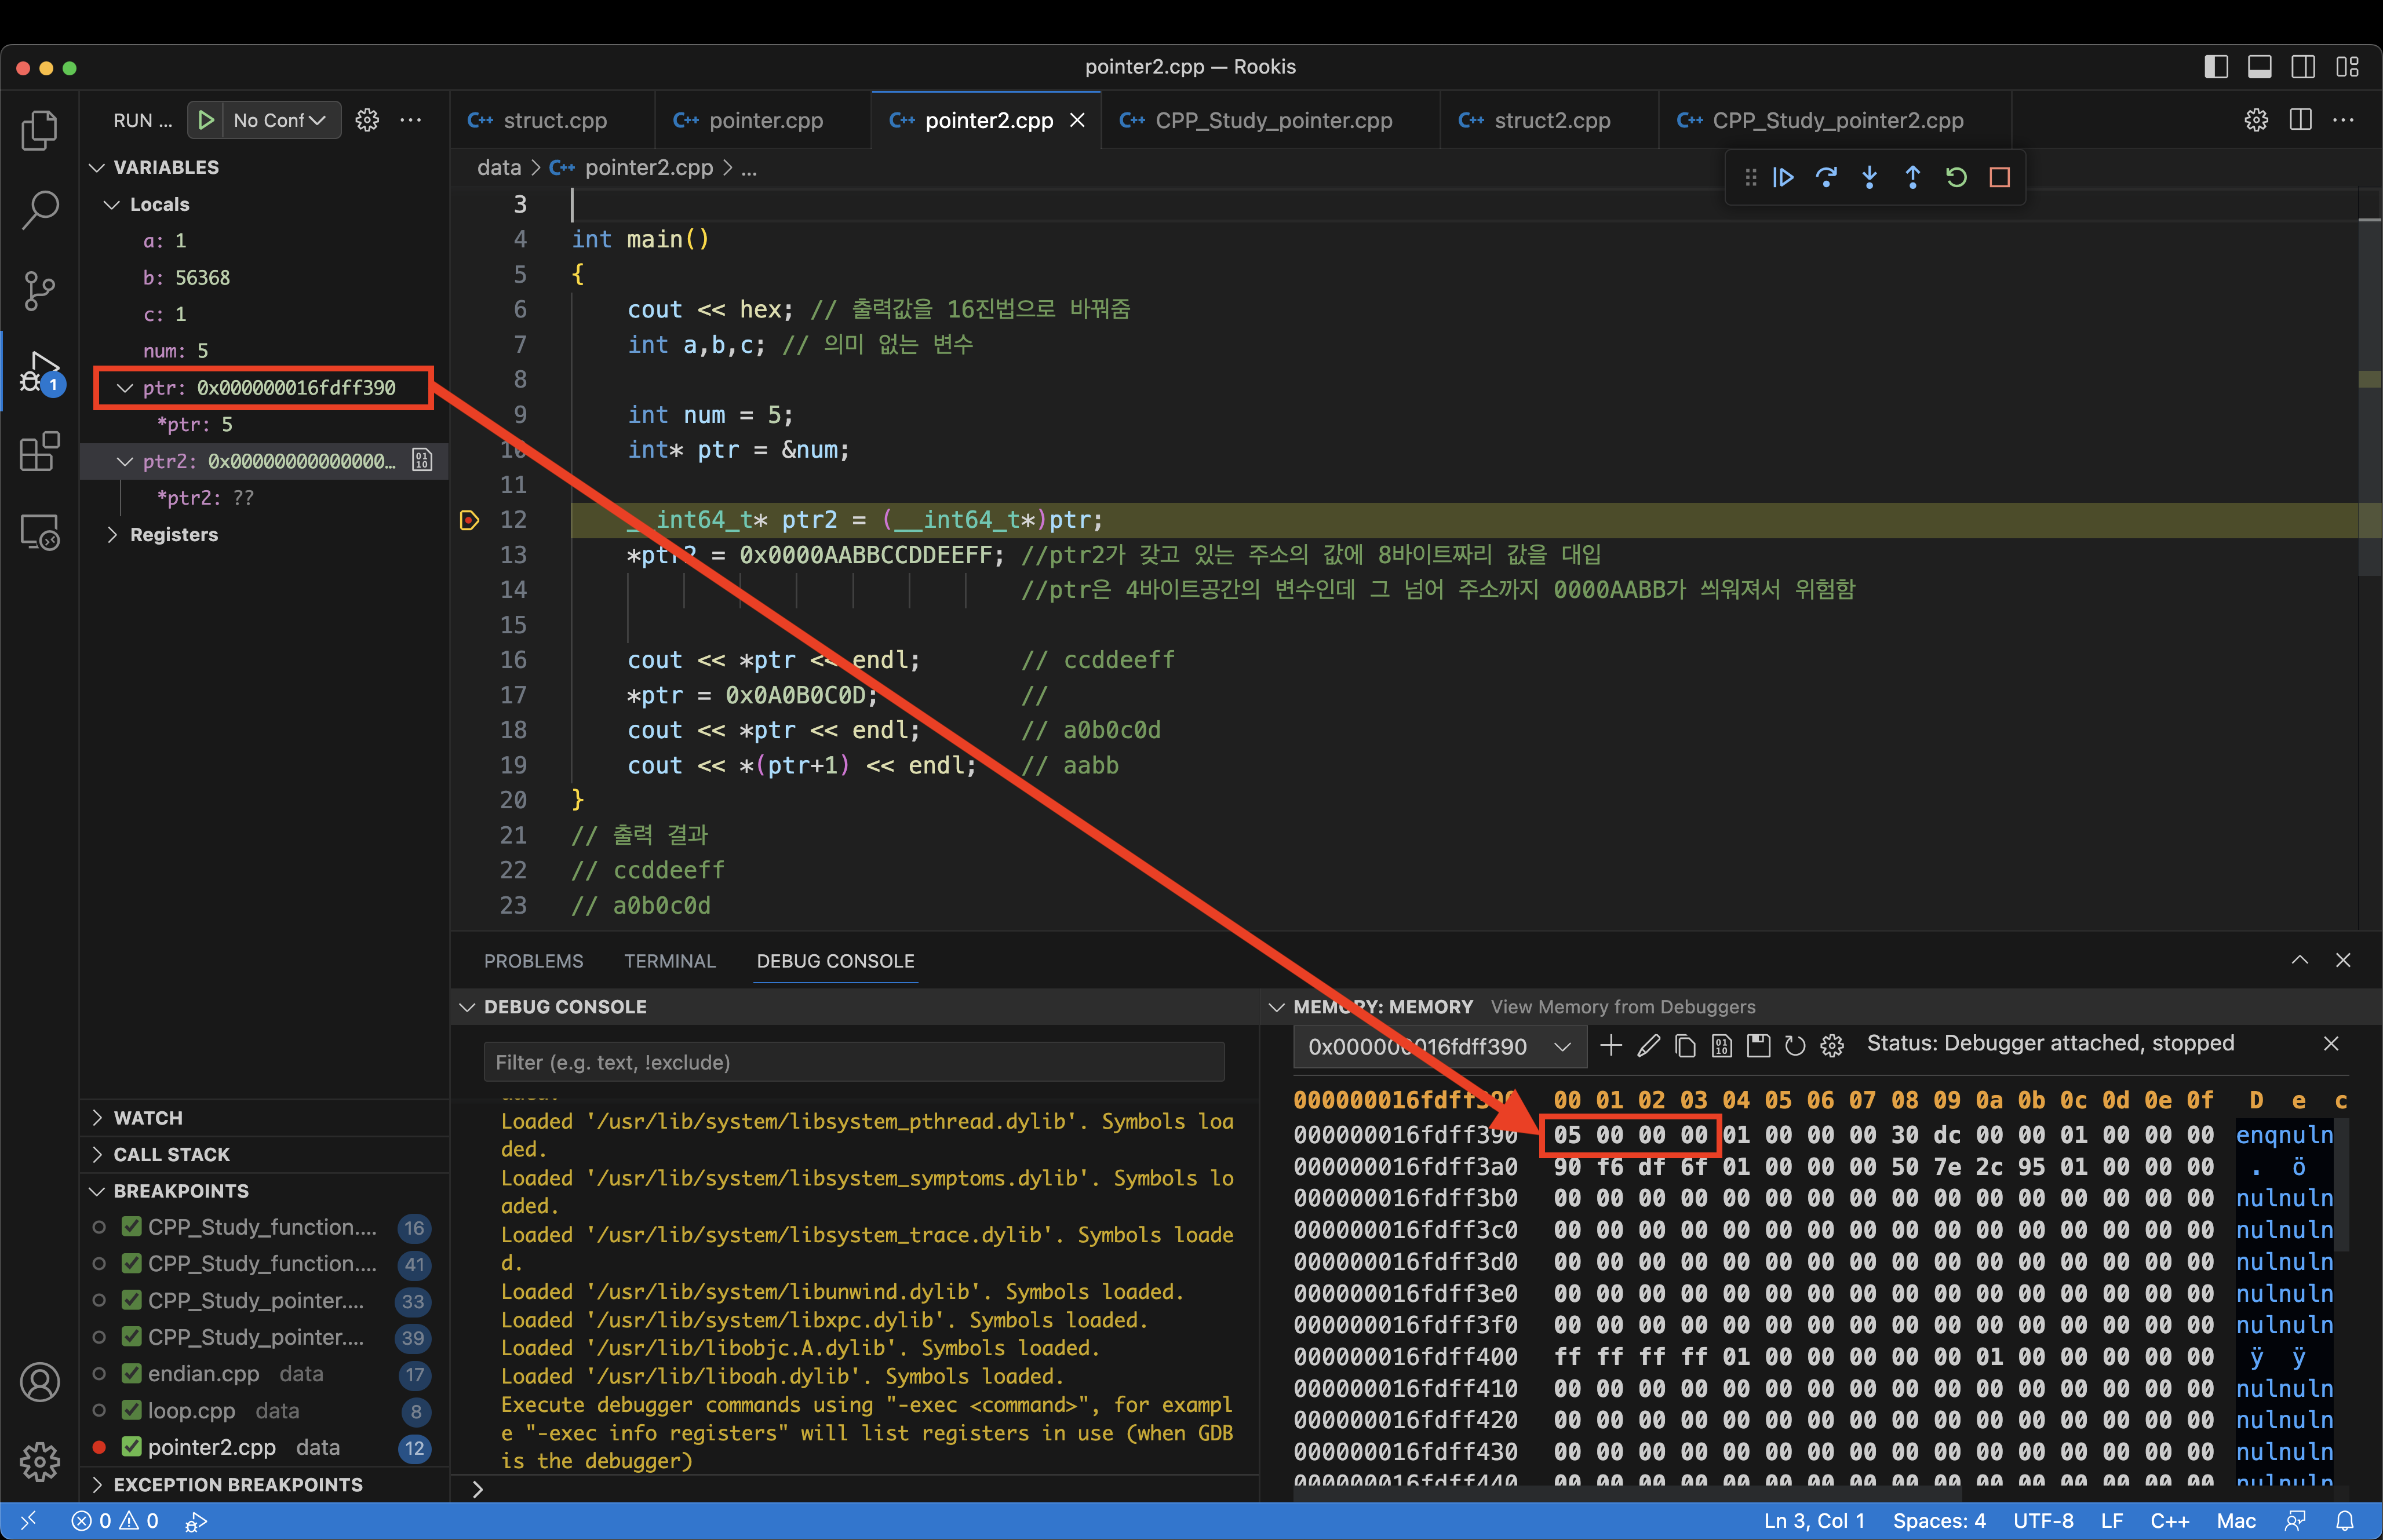Image resolution: width=2383 pixels, height=1540 pixels.
Task: Collapse the BREAKPOINTS section
Action: tap(97, 1191)
